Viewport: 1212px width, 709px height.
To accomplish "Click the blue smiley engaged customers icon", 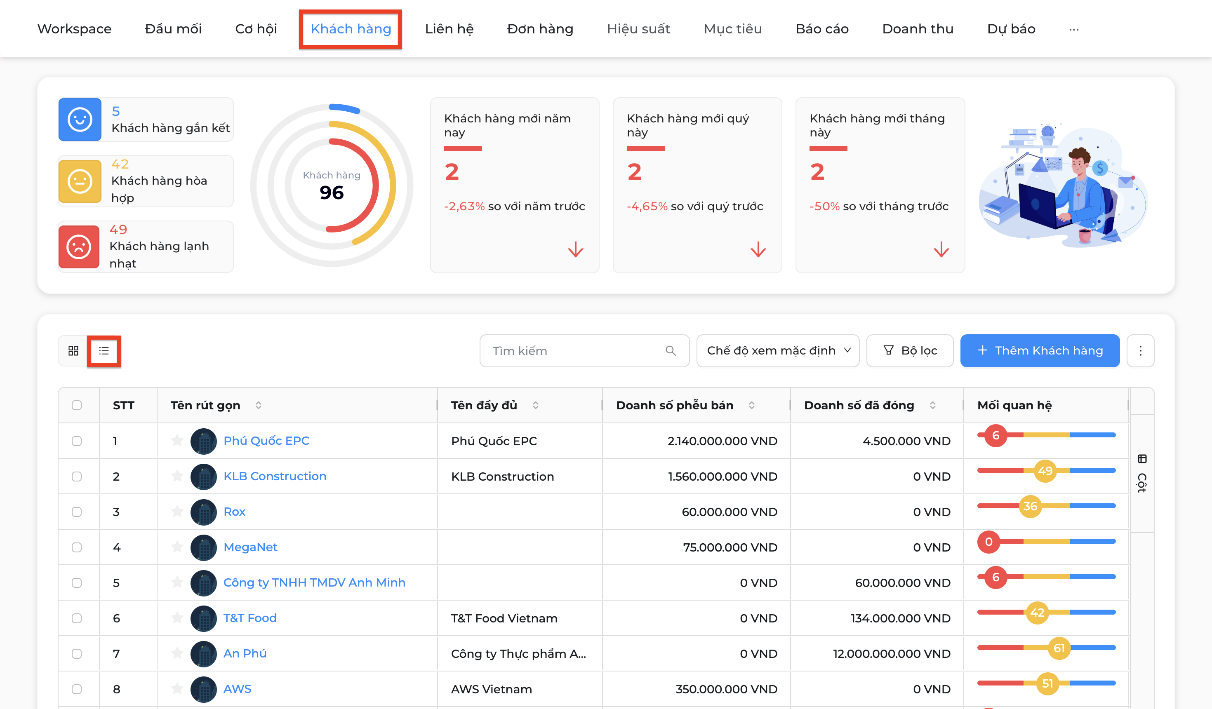I will 80,119.
